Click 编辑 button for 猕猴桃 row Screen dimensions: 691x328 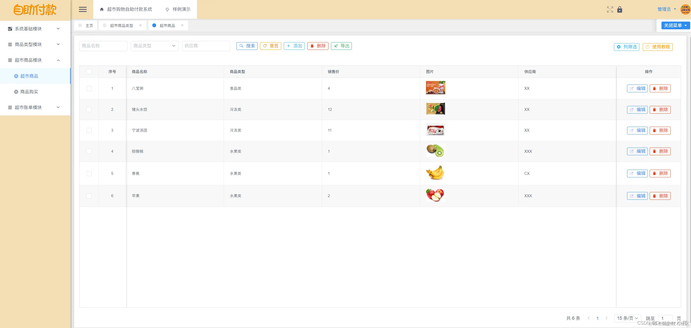[637, 151]
